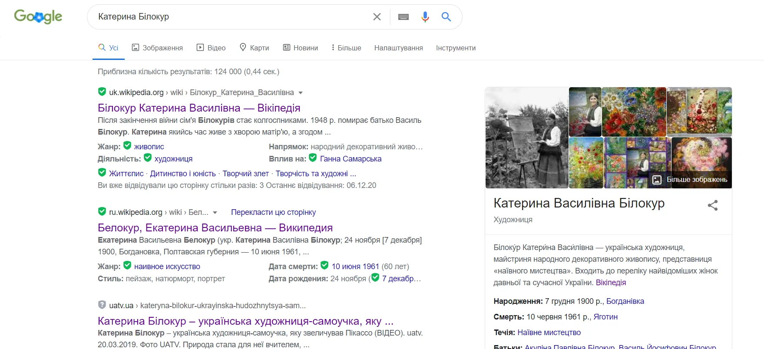This screenshot has height=349, width=764.
Task: Open thumbnail of woman in white blouse outdoors
Action: tap(585, 112)
